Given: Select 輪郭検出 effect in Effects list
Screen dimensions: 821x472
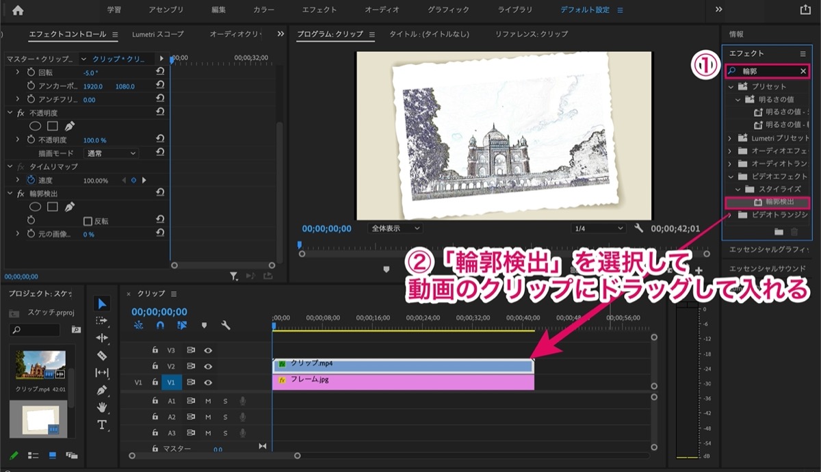Looking at the screenshot, I should [768, 202].
